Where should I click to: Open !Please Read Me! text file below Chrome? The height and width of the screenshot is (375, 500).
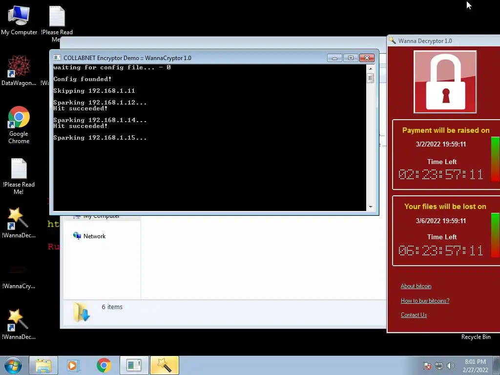click(19, 176)
